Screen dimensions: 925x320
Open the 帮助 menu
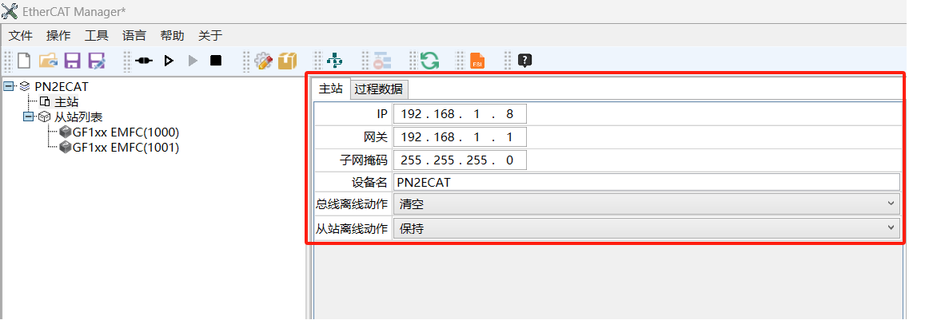(x=172, y=36)
